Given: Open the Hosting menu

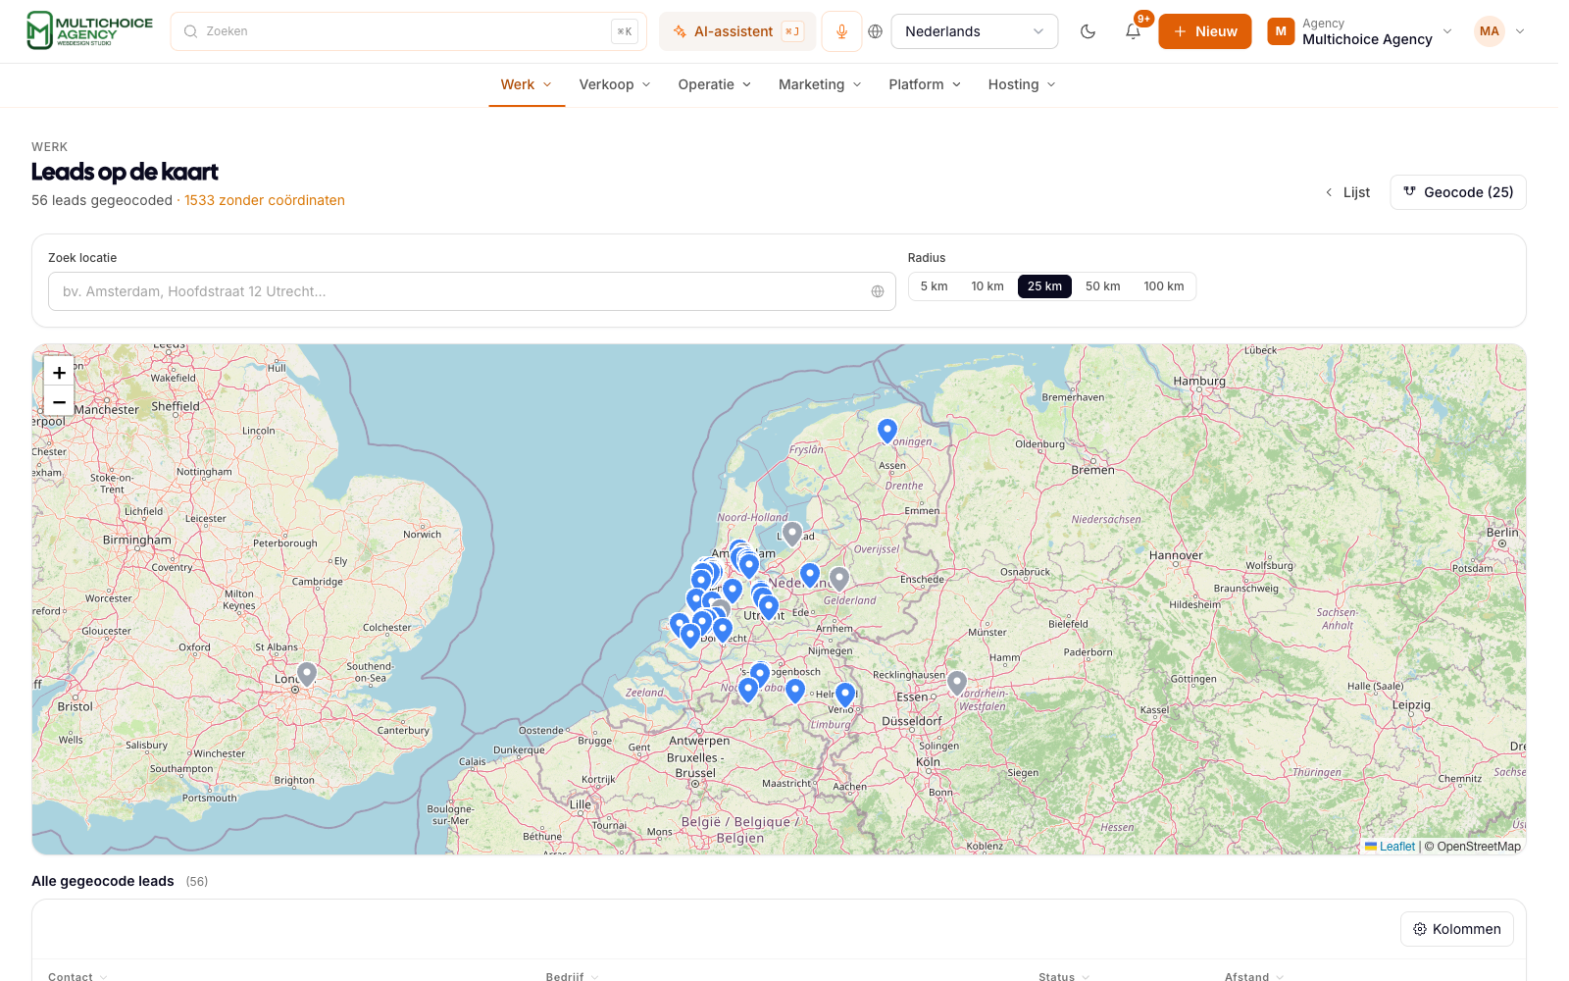Looking at the screenshot, I should coord(1022,84).
